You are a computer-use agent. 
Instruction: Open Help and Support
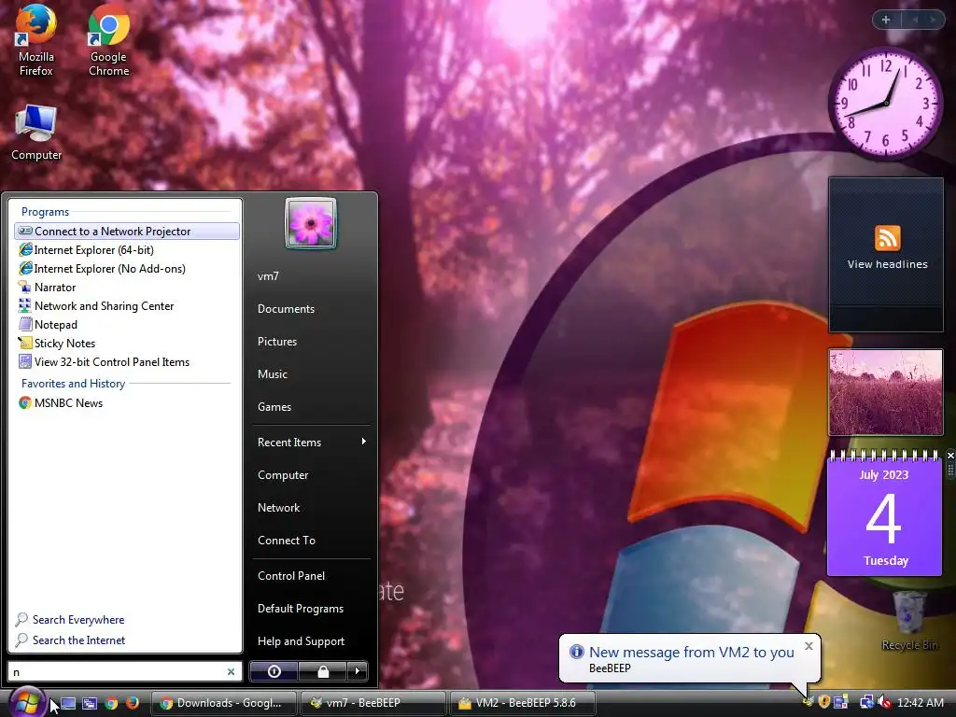[311, 641]
